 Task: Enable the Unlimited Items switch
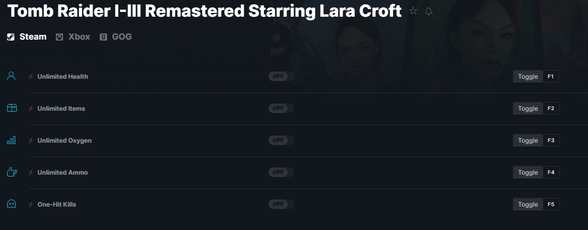point(281,108)
